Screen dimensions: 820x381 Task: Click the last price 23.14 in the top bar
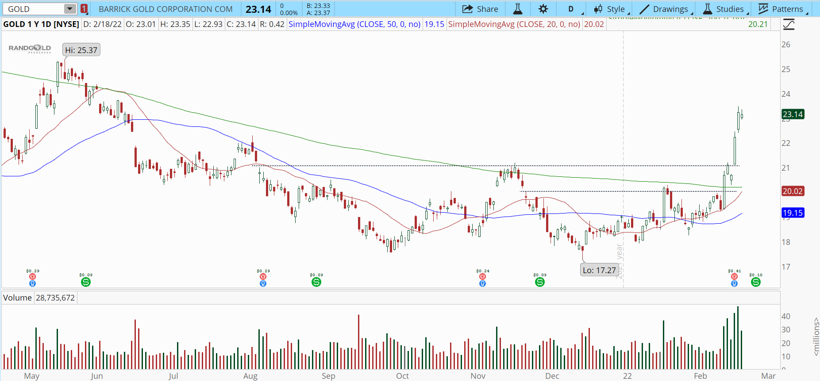pos(258,9)
